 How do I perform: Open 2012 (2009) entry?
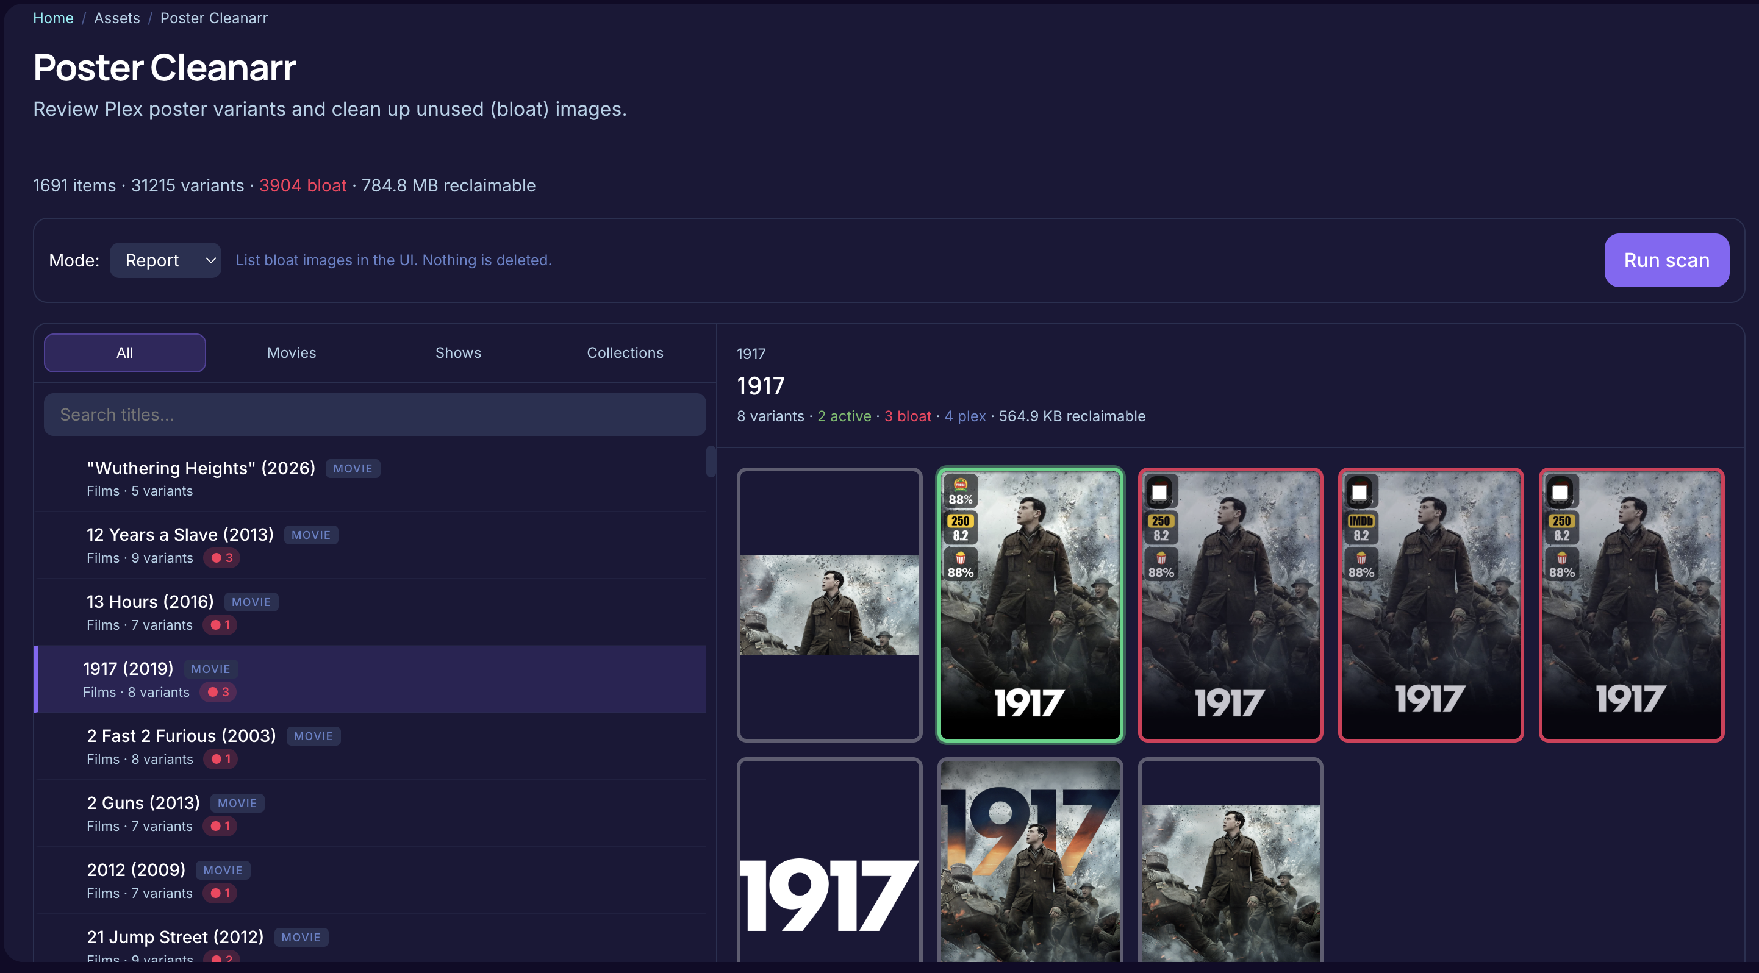[371, 880]
